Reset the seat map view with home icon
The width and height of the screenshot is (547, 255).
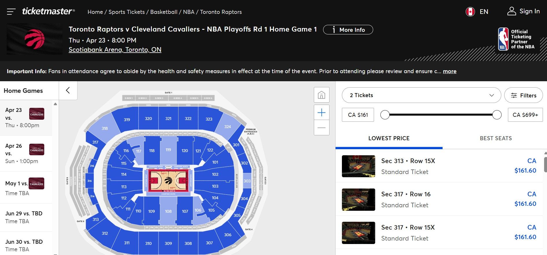(x=321, y=95)
